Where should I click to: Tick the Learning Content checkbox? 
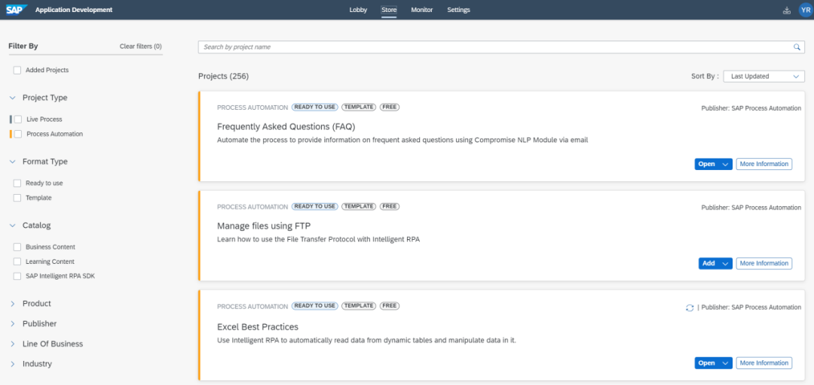tap(17, 262)
